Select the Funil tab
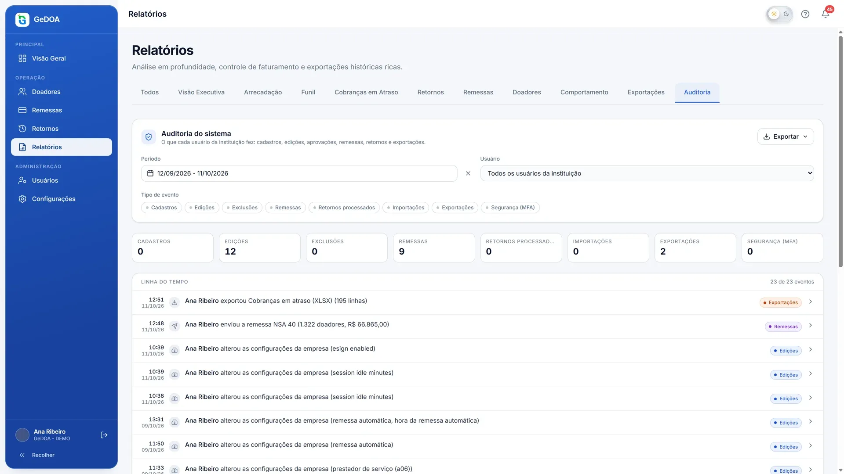 pyautogui.click(x=308, y=92)
